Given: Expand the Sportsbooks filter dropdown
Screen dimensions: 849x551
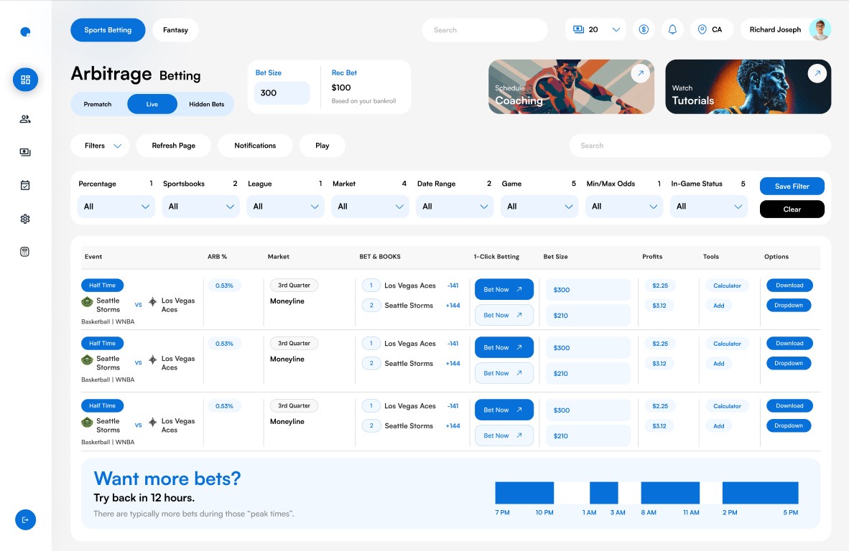Looking at the screenshot, I should [200, 207].
